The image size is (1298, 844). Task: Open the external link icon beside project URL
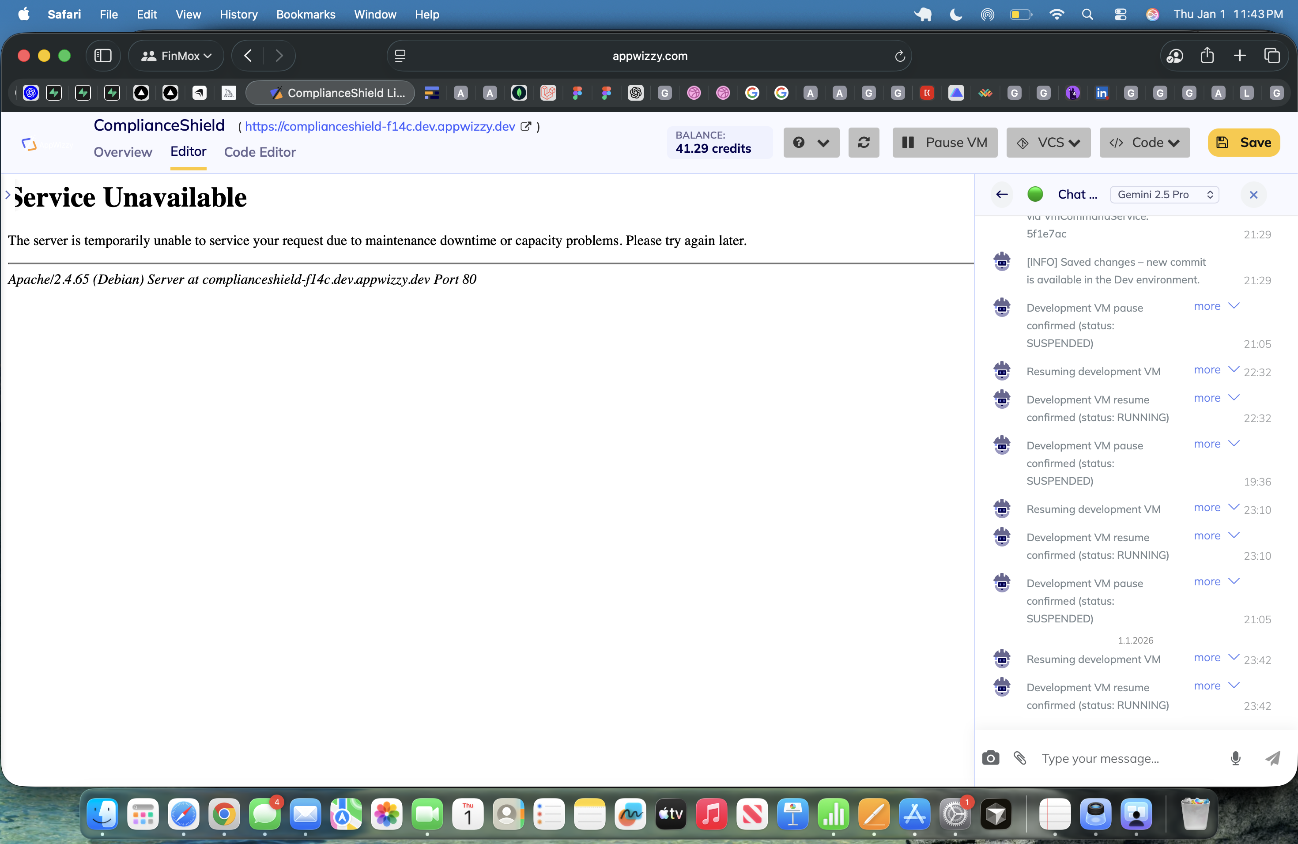pos(526,127)
